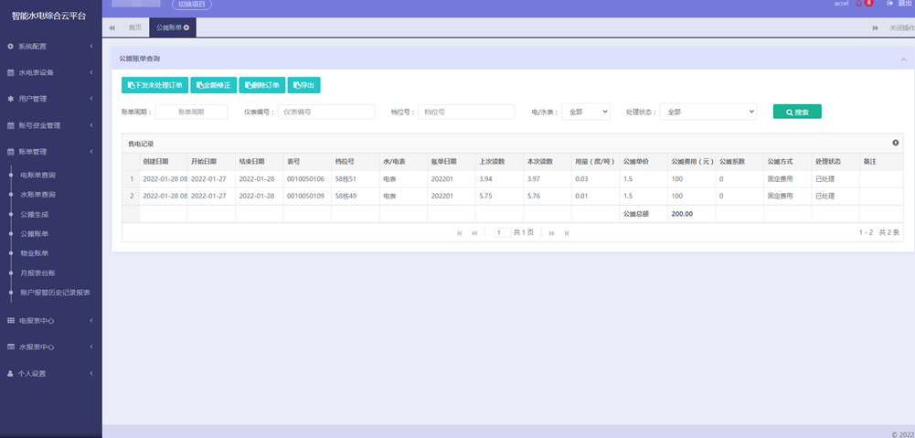The width and height of the screenshot is (915, 438).
Task: Click the 导出 export button
Action: [304, 85]
